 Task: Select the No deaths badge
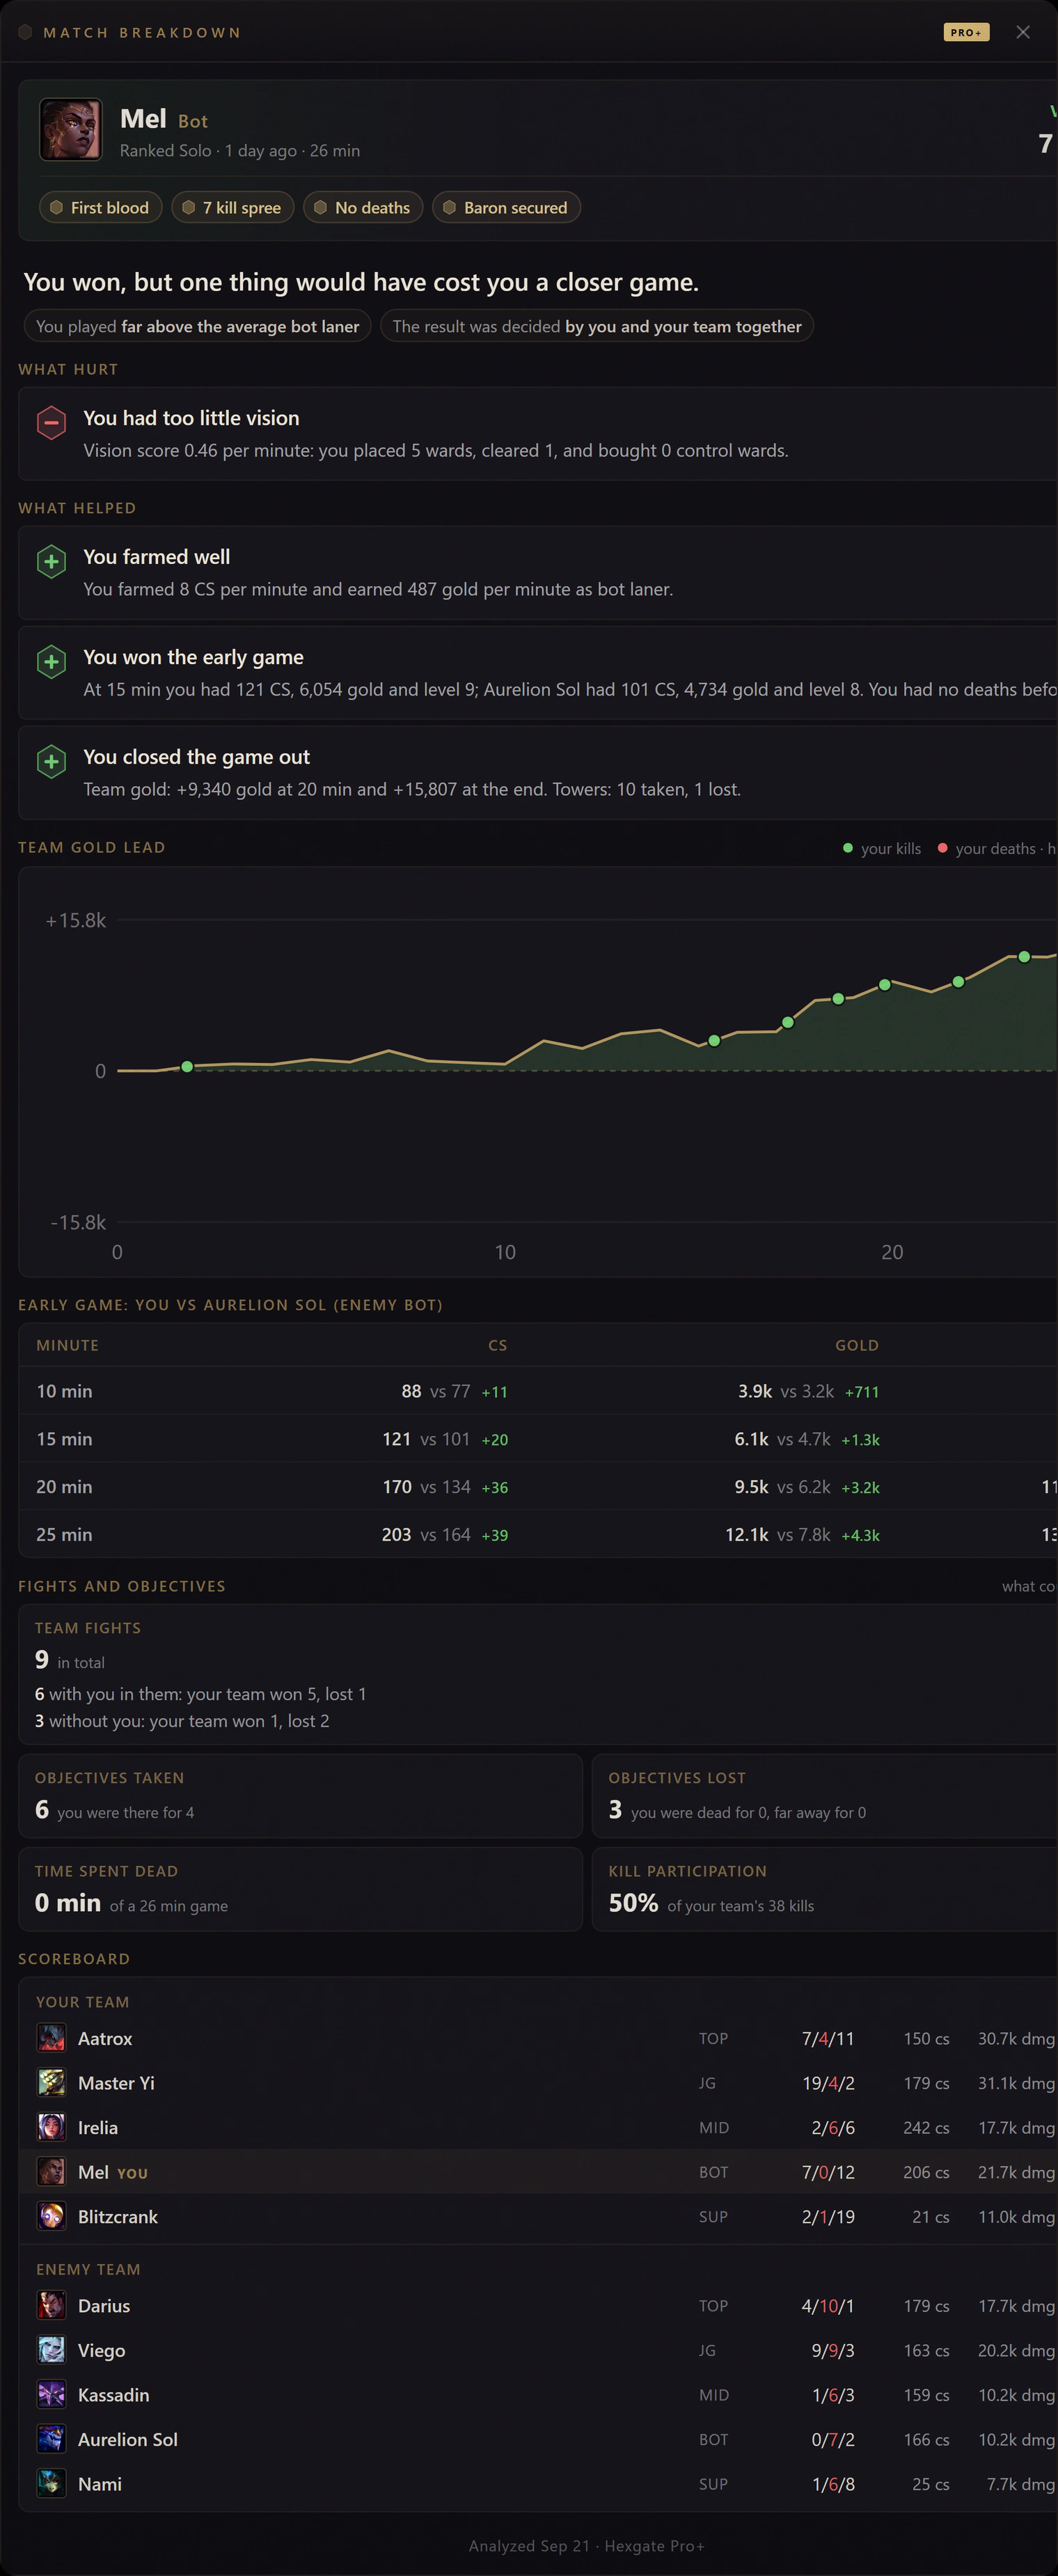[x=363, y=208]
